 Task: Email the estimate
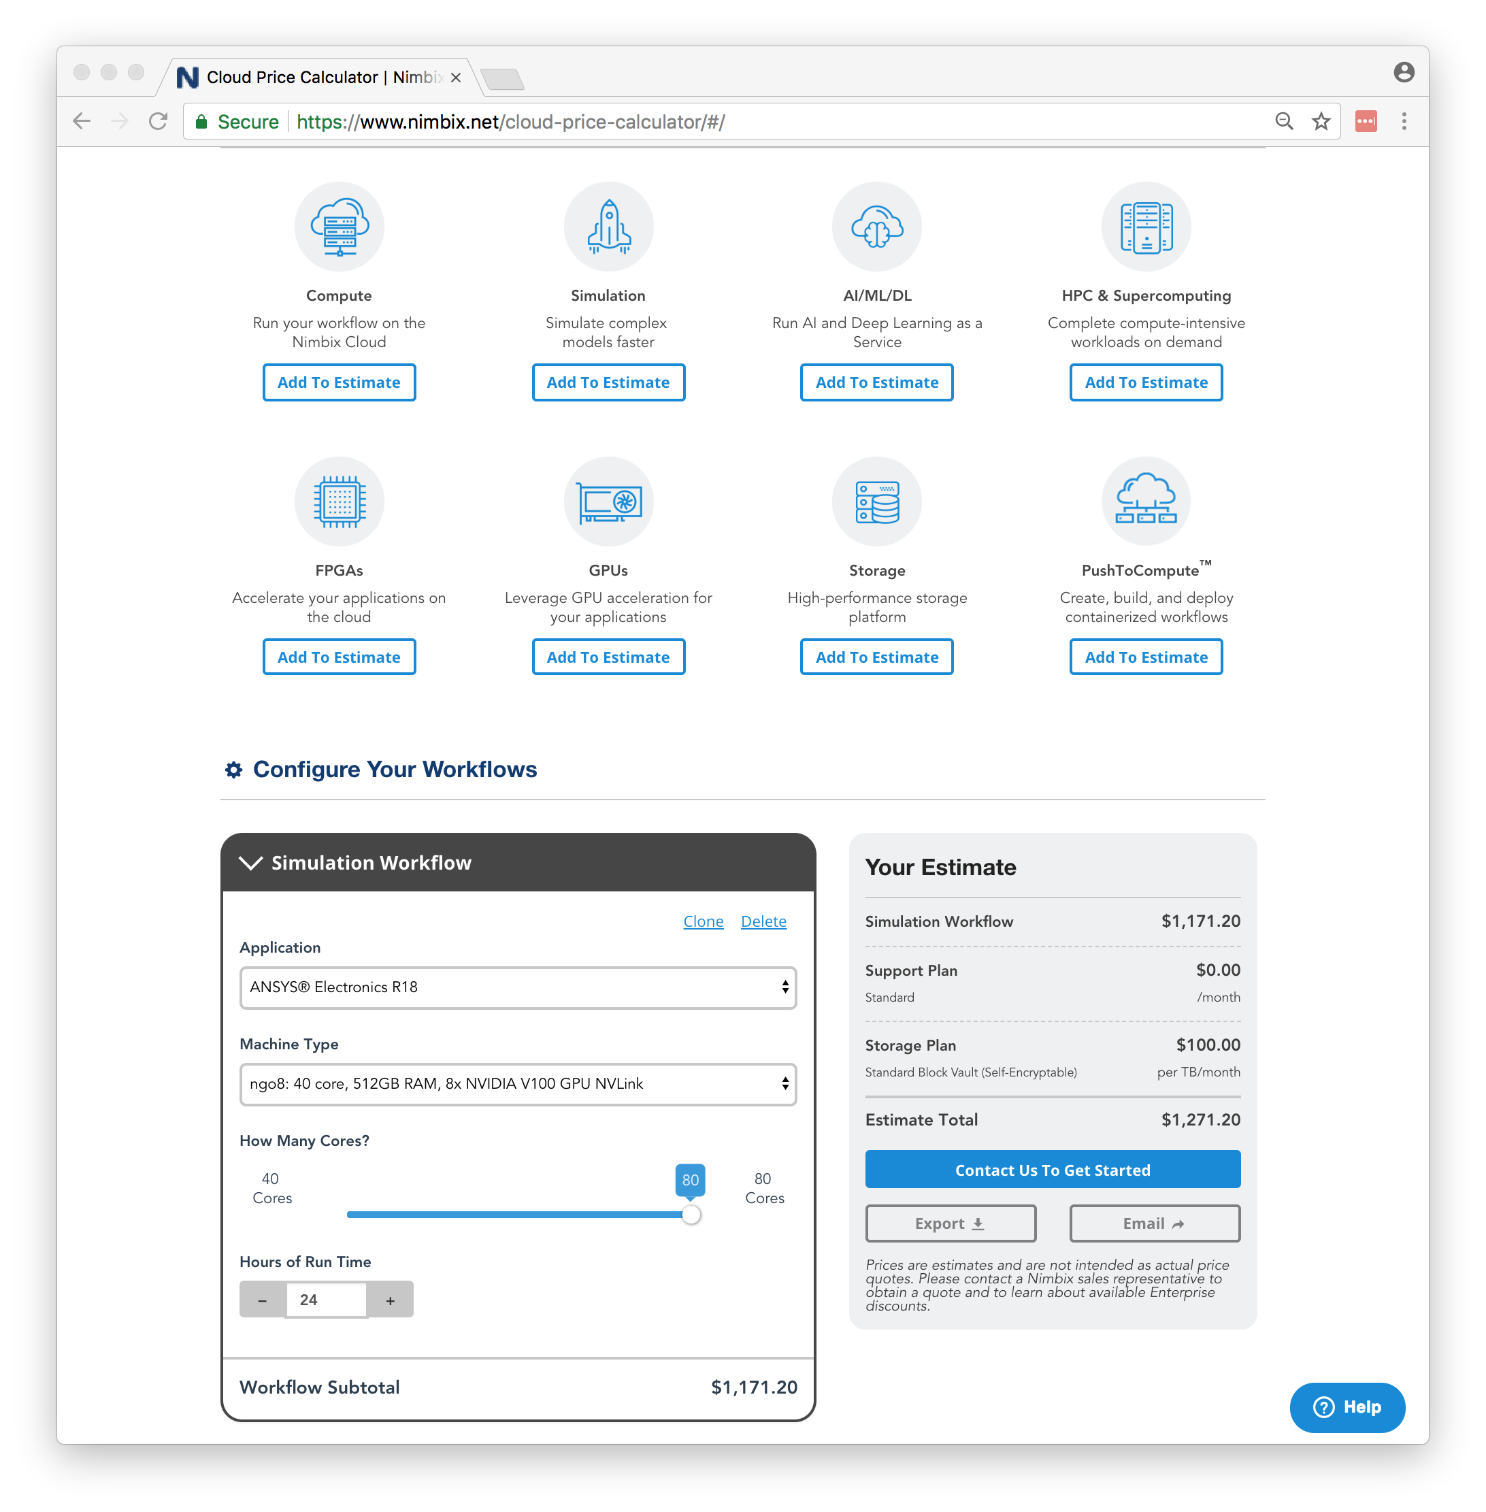[1154, 1223]
